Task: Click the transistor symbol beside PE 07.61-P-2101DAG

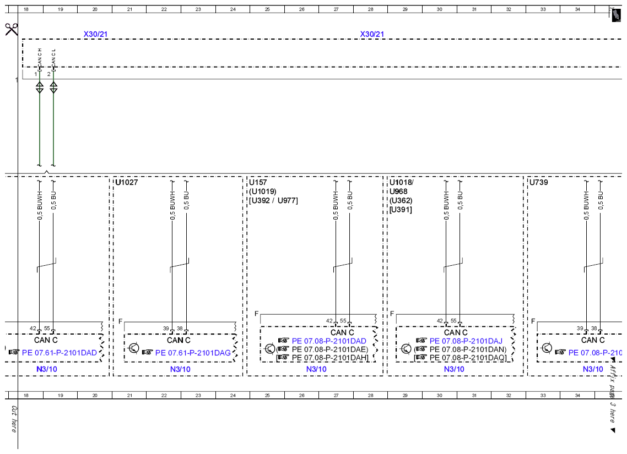Action: (134, 348)
